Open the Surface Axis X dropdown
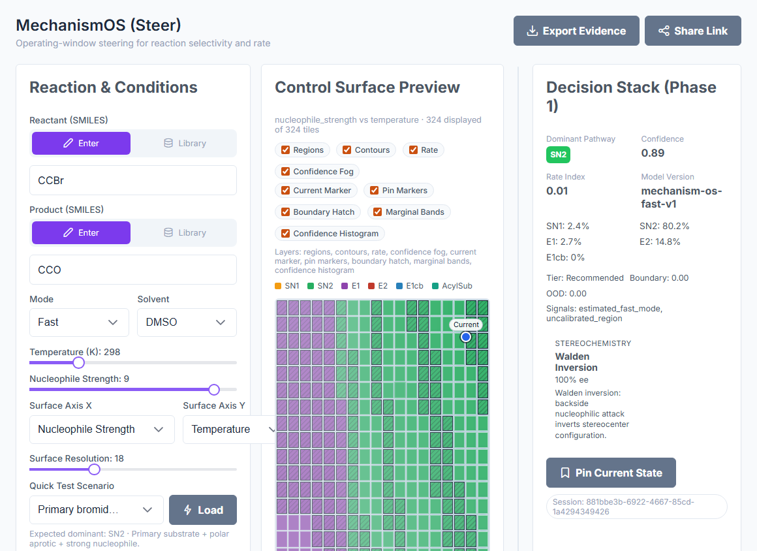Screen dimensions: 757x551 coord(102,430)
